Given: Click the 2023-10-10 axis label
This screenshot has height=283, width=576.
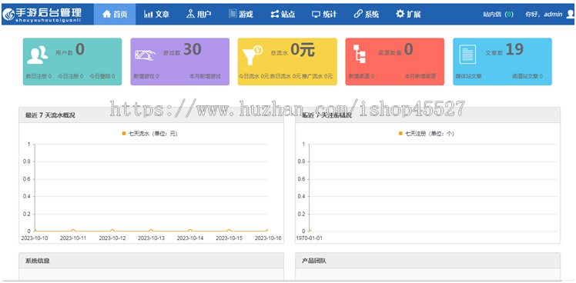Looking at the screenshot, I should (34, 238).
